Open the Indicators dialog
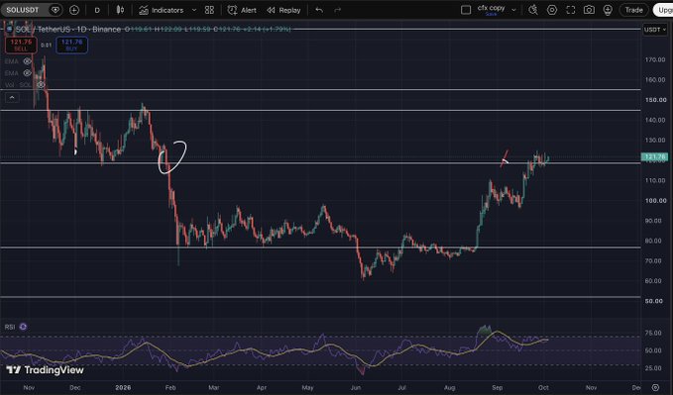Image resolution: width=673 pixels, height=395 pixels. point(162,10)
